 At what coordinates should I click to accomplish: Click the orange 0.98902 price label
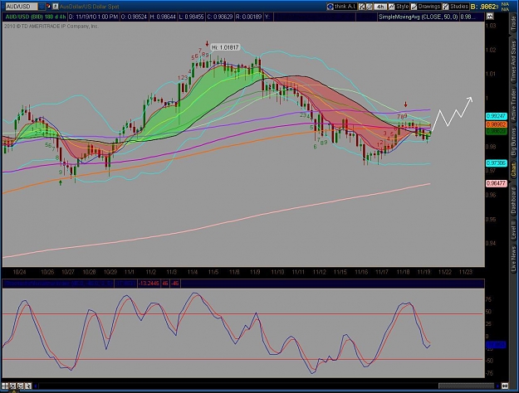pyautogui.click(x=496, y=124)
